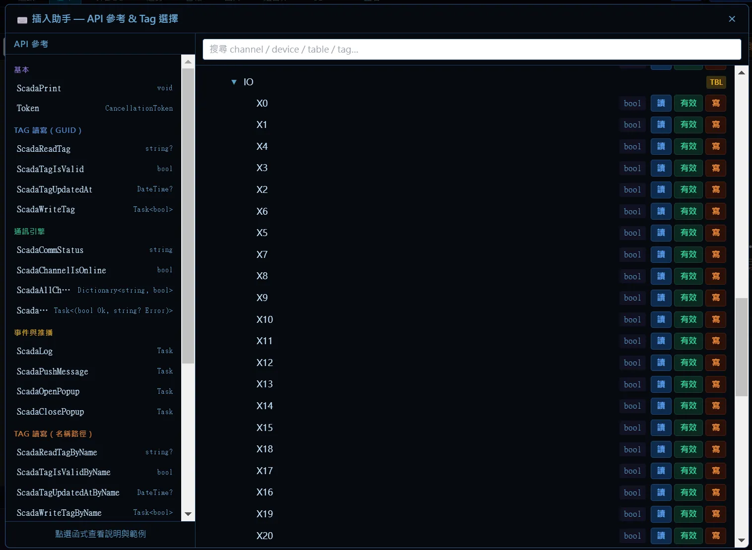Select the ScadaTagIsValidByName function
Viewport: 752px width, 550px height.
click(94, 472)
